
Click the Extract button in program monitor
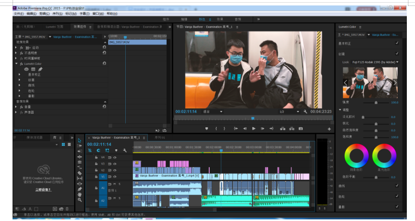(x=292, y=128)
